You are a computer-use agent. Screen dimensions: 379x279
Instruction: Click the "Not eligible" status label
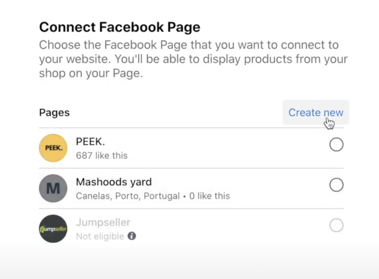click(x=100, y=236)
